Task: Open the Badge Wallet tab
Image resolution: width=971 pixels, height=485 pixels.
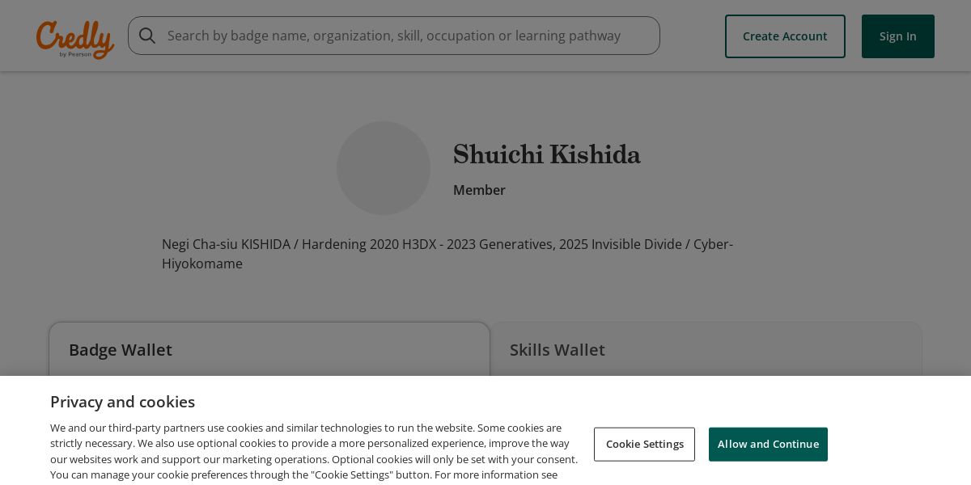Action: click(121, 350)
